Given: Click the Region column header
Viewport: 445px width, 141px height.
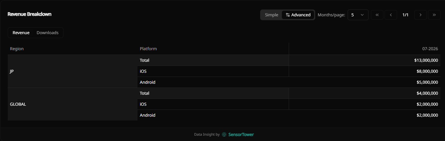Looking at the screenshot, I should coord(17,49).
